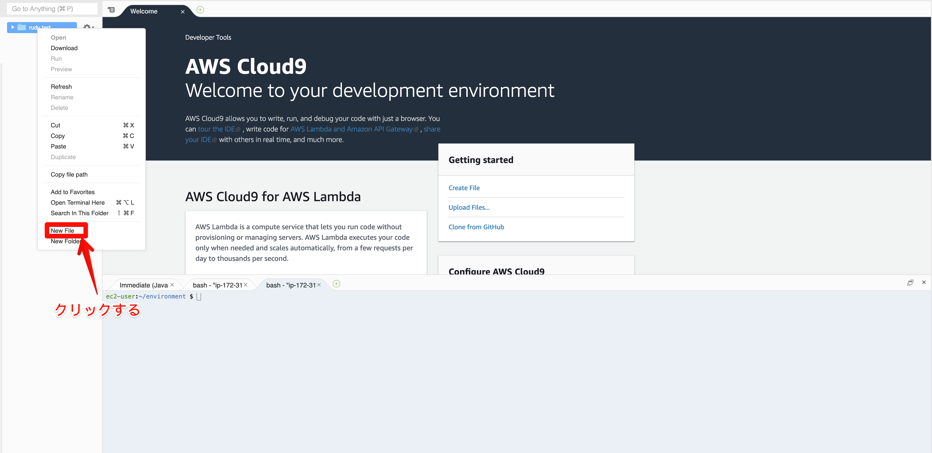The image size is (932, 453).
Task: Open the tour the IDE link
Action: click(219, 129)
